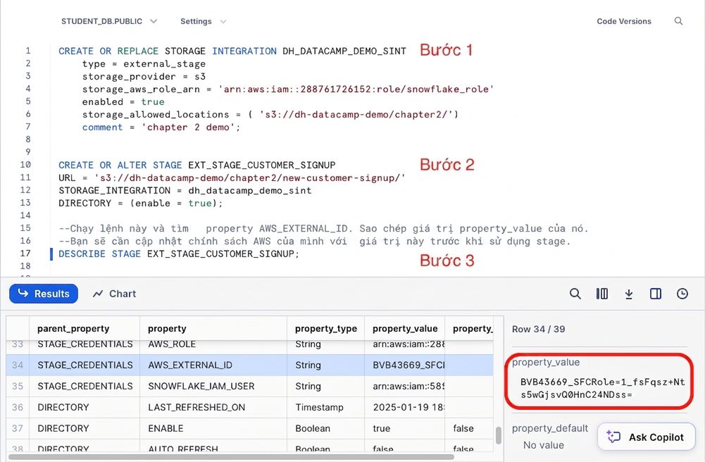Click the vertical scrollbar of results table

coord(498,435)
